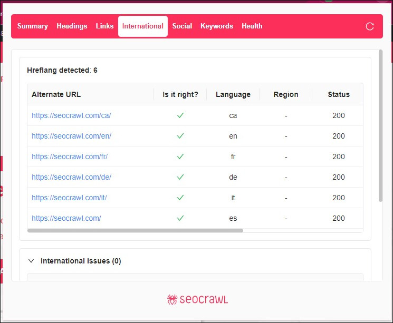Open the https://seocrawl.com/ca/ link
Screen dimensions: 393x323
(71, 115)
